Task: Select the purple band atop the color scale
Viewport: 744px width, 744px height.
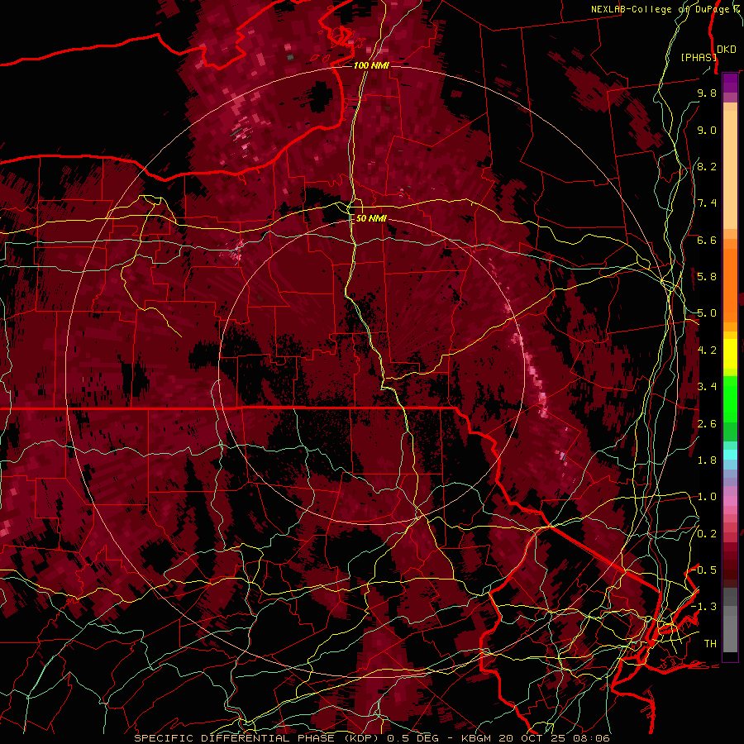Action: click(730, 83)
